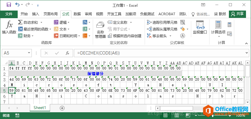Click the formula bar cancel X icon
Image resolution: width=251 pixels, height=119 pixels.
tap(46, 53)
